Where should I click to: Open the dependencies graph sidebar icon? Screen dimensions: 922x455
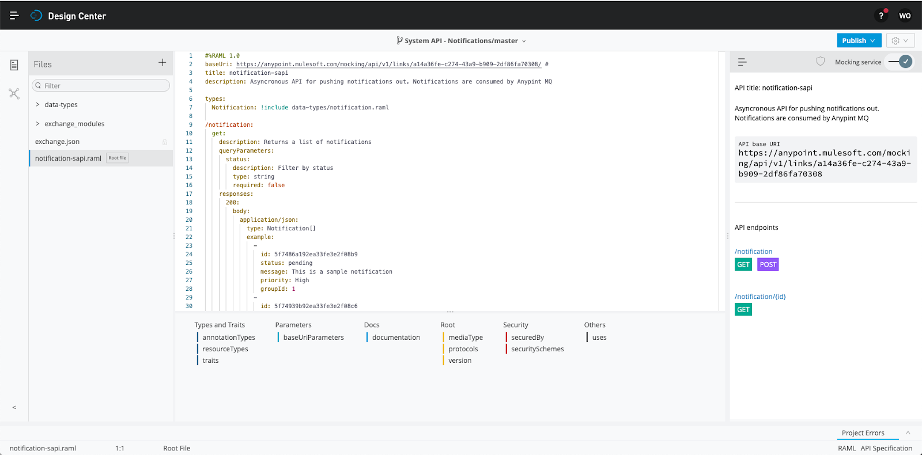[x=14, y=93]
